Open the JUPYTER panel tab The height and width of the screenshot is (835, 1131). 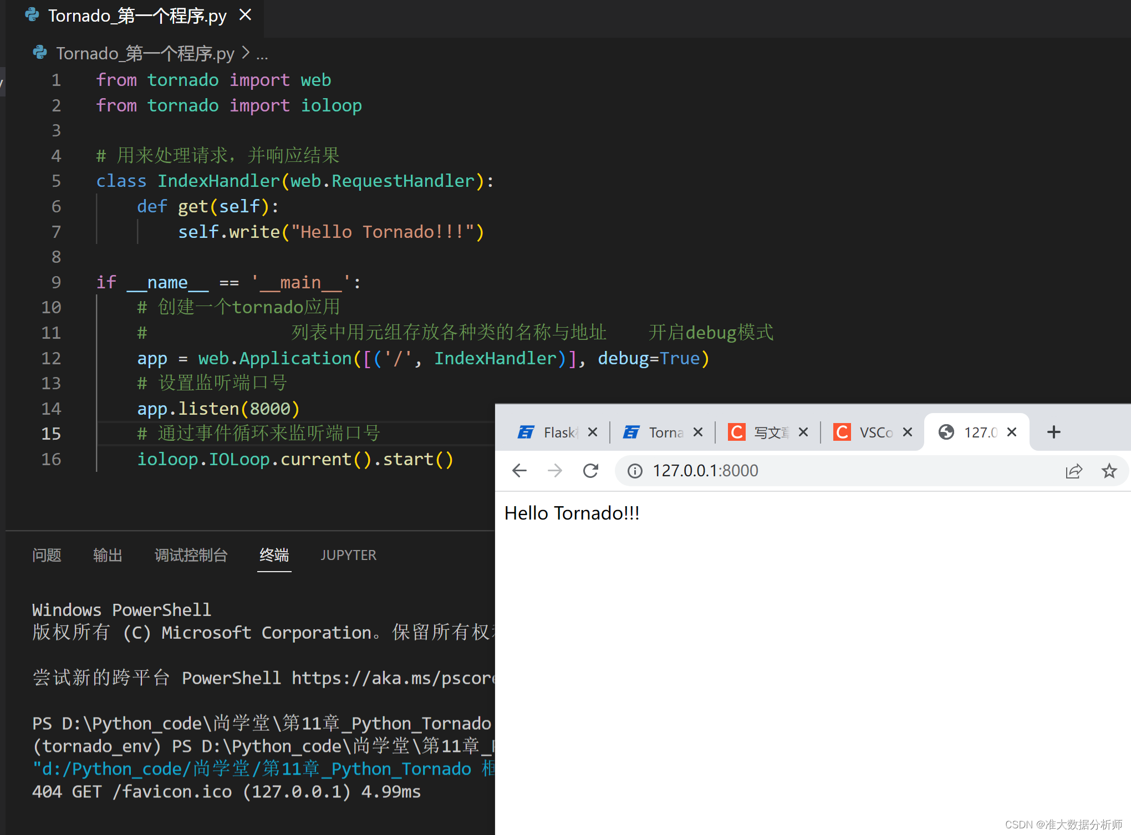click(348, 555)
